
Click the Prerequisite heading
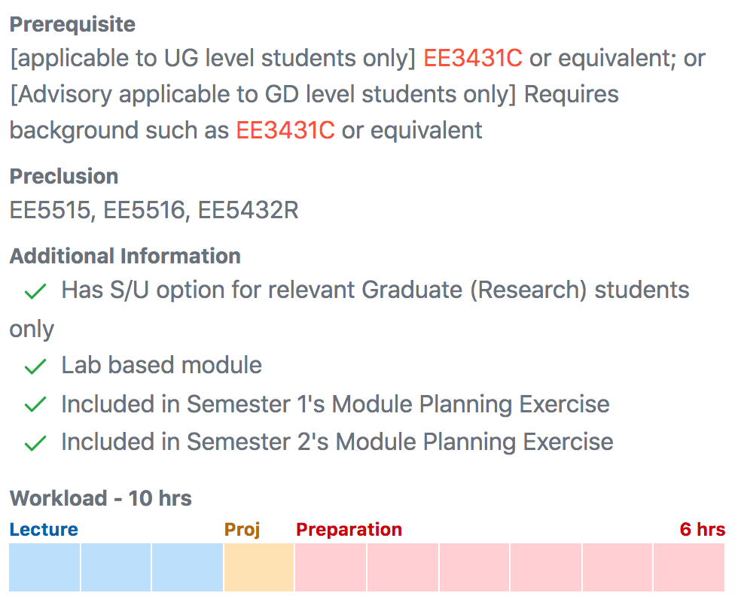tap(72, 24)
